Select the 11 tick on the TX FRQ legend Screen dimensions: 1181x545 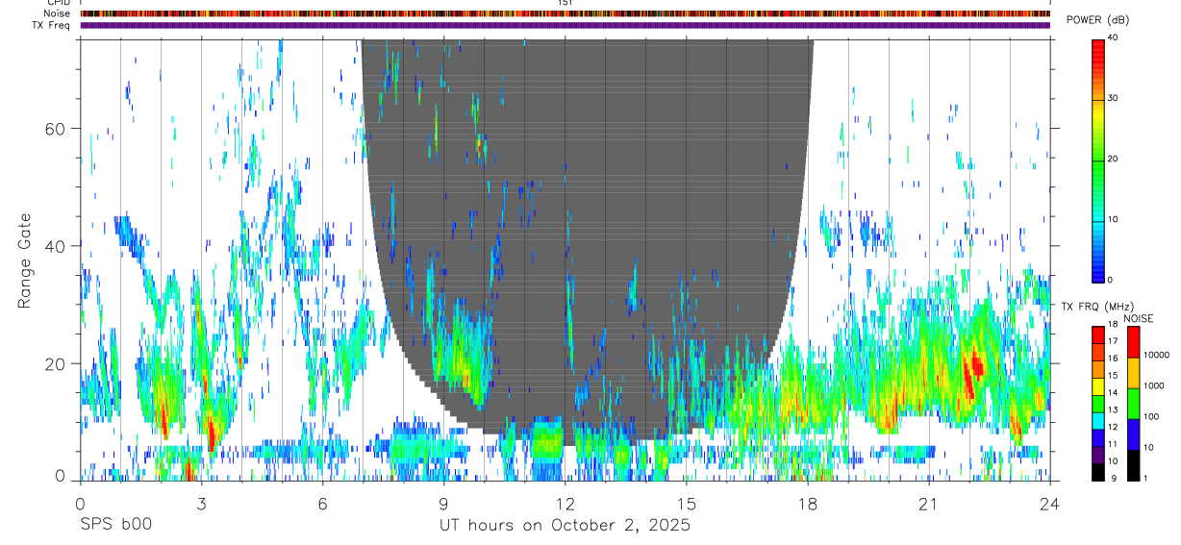coord(1112,444)
